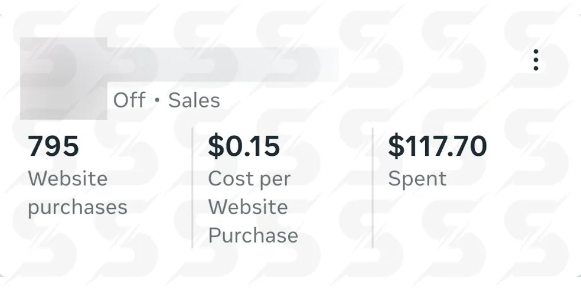Screen dimensions: 581x291
Task: Click the divider between purchases and cost columns
Action: pyautogui.click(x=192, y=188)
